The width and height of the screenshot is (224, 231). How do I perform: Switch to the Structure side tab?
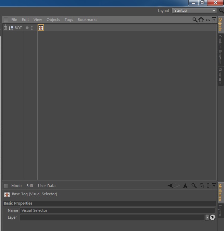(220, 76)
